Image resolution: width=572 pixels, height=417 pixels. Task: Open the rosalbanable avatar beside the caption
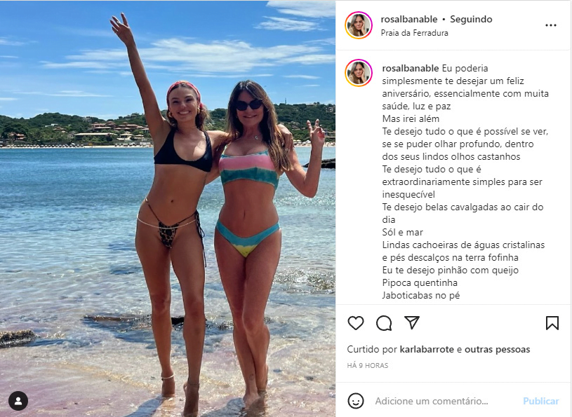pos(359,72)
